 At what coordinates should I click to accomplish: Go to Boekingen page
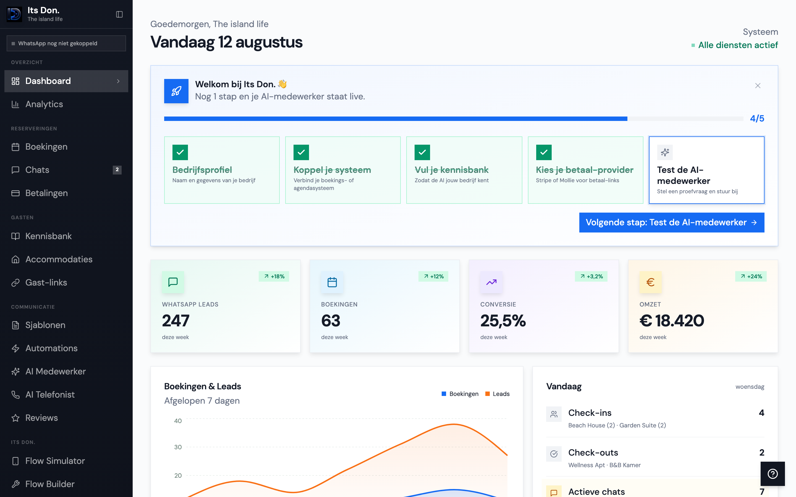pyautogui.click(x=66, y=147)
